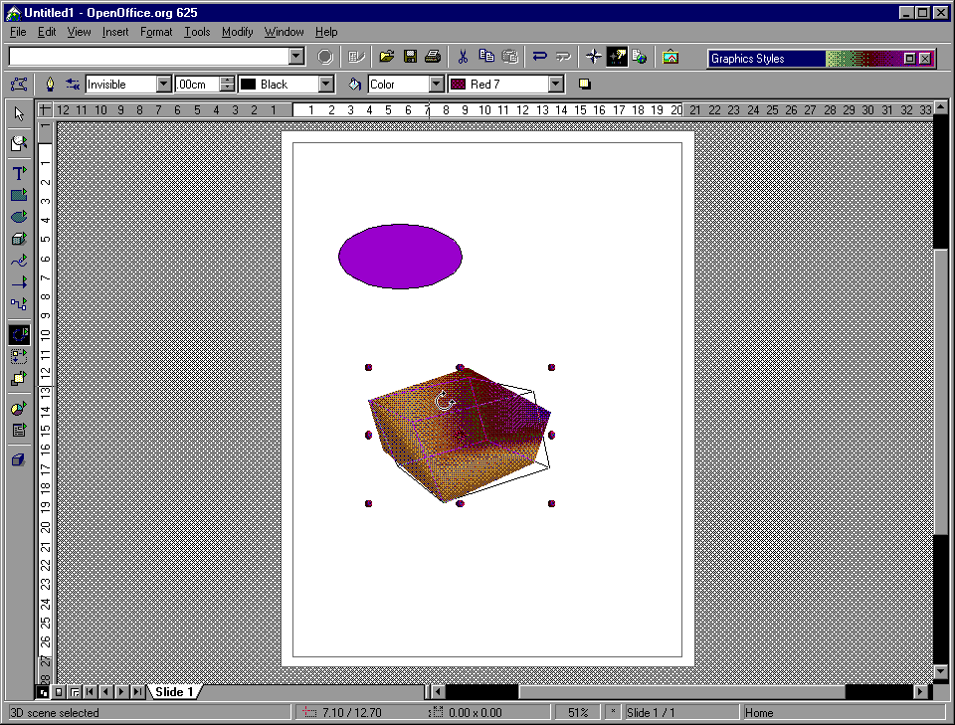Expand the line style Invisible dropdown

click(164, 85)
